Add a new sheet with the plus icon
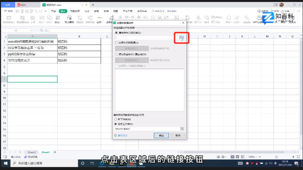This screenshot has height=170, width=303. 55,152
